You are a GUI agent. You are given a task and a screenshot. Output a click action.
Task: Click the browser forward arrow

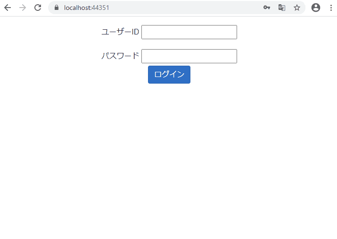(23, 8)
